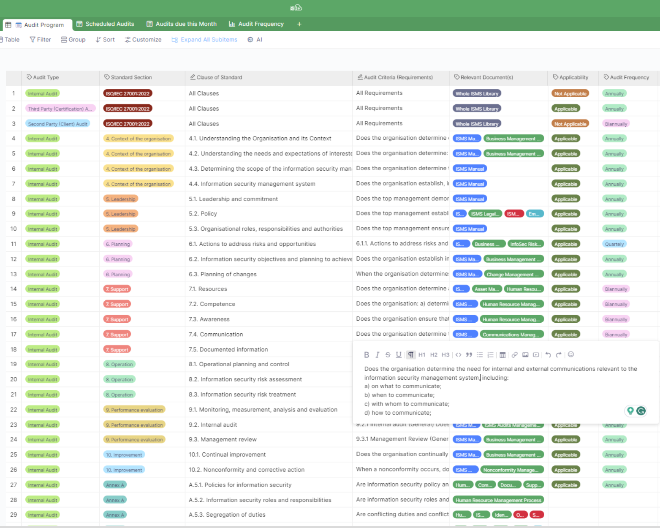Viewport: 660px width, 528px height.
Task: Toggle bold formatting in the text editor
Action: (367, 355)
